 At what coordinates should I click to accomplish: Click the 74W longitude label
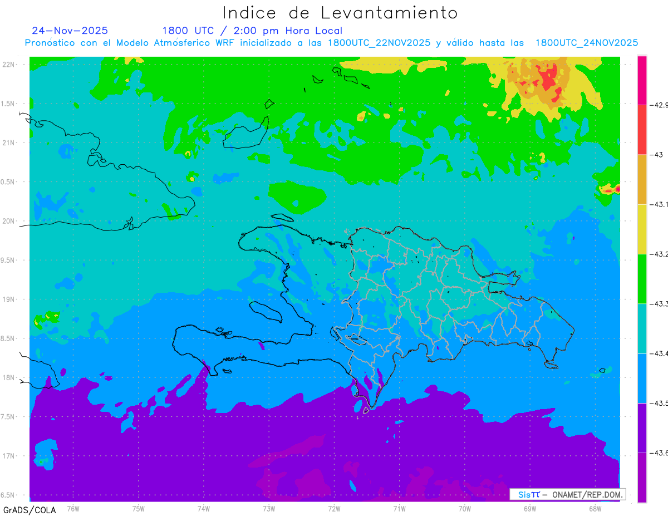[x=203, y=508]
